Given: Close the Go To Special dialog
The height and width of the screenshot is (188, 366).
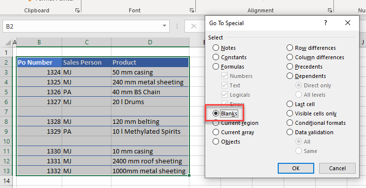Looking at the screenshot, I should tap(348, 23).
